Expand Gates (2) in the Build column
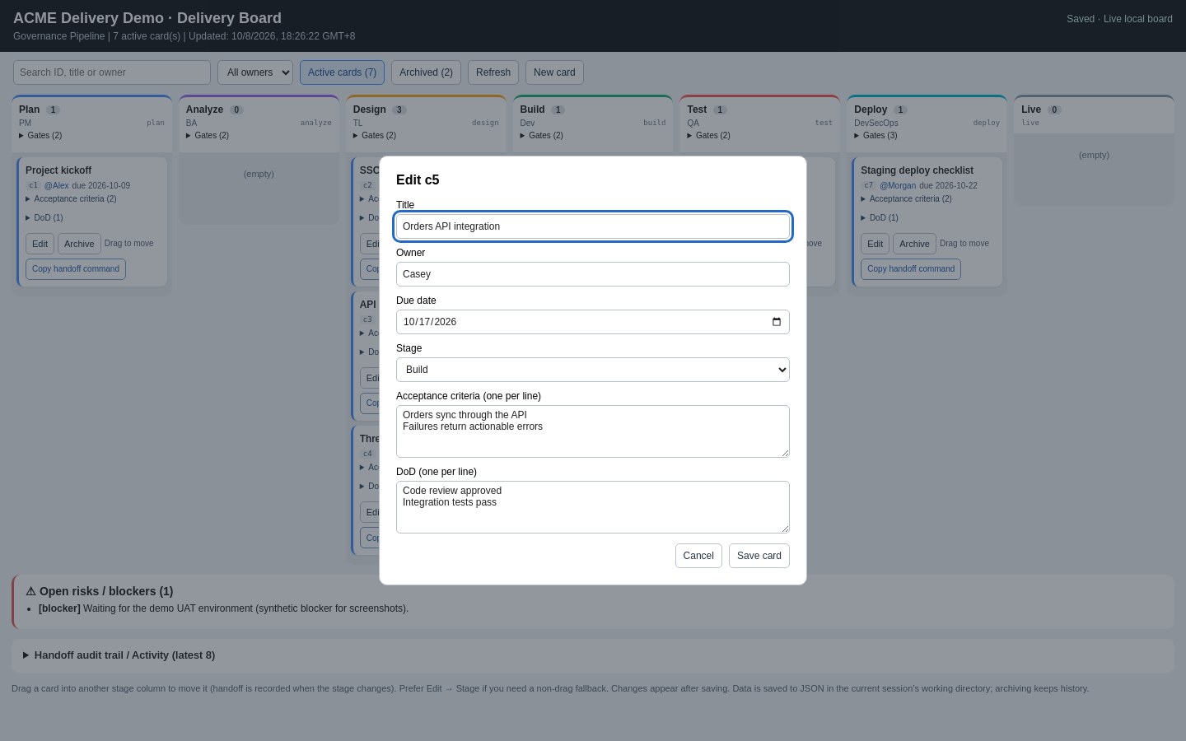Image resolution: width=1186 pixels, height=741 pixels. point(542,135)
